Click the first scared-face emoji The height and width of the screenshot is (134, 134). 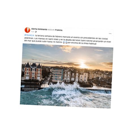pos(64,42)
